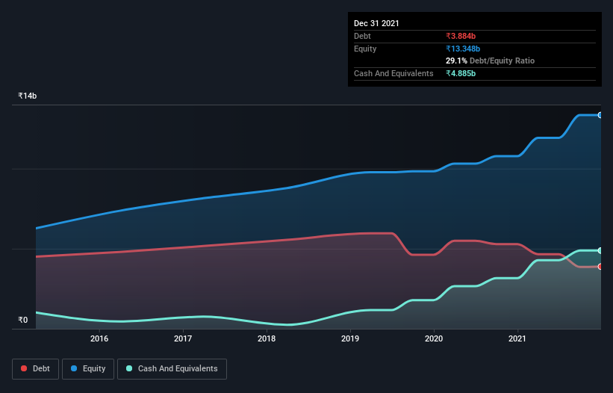Toggle the Cash And Equivalents legend series
Screen dimensions: 613x393
click(x=172, y=369)
